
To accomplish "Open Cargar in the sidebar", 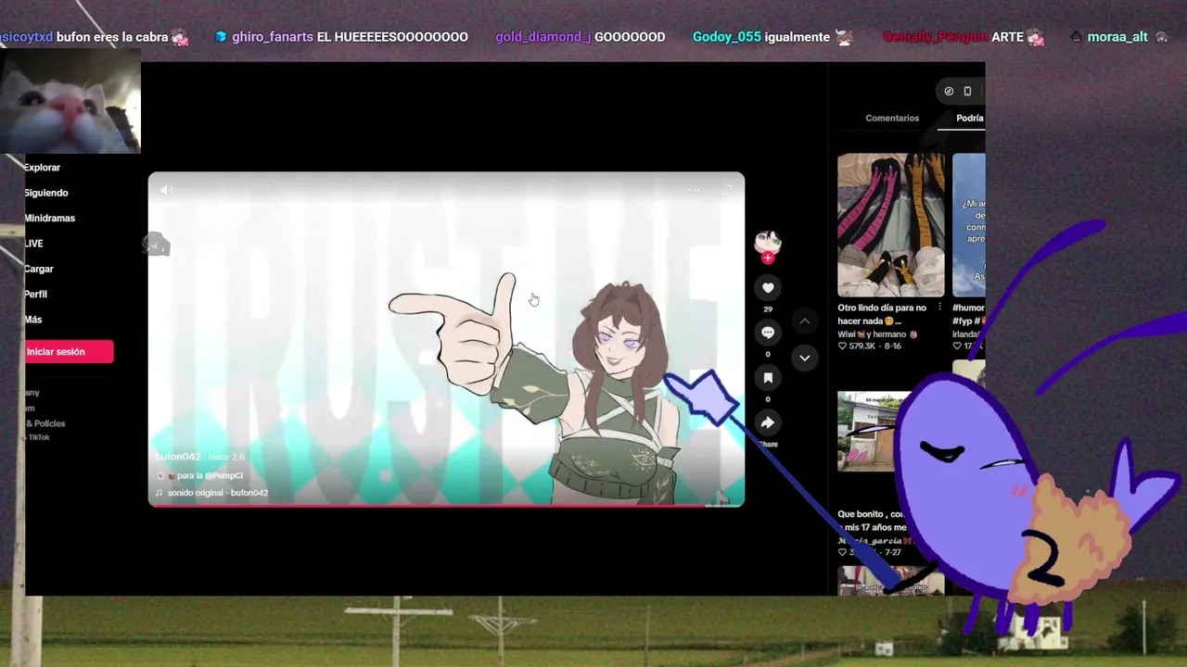I will tap(39, 269).
